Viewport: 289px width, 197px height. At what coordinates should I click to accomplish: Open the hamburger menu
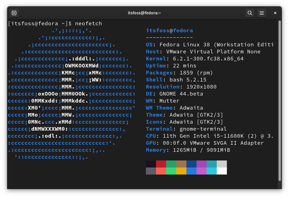click(x=261, y=13)
